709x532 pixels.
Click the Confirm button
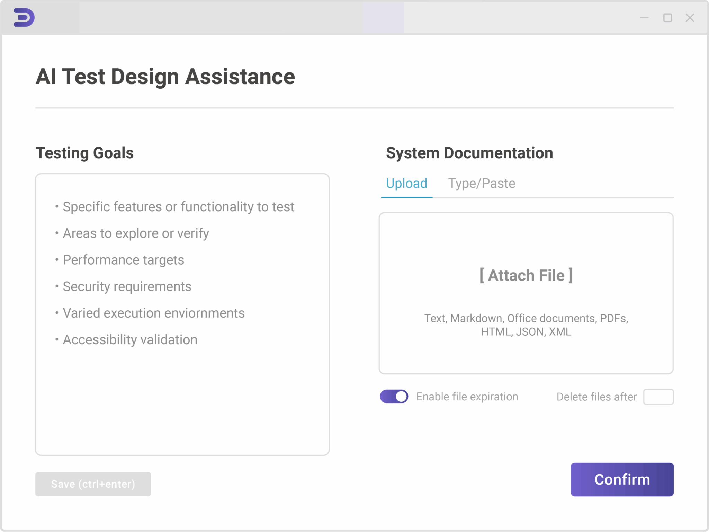point(622,479)
